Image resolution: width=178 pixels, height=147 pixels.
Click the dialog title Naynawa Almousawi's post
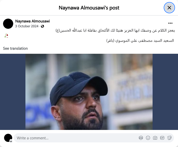tap(89, 8)
